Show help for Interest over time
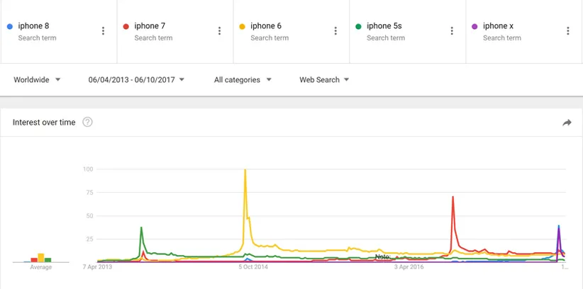 click(88, 123)
